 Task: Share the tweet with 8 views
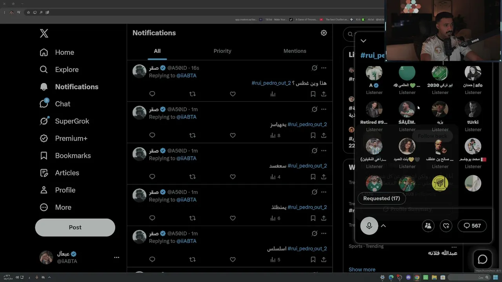324,136
